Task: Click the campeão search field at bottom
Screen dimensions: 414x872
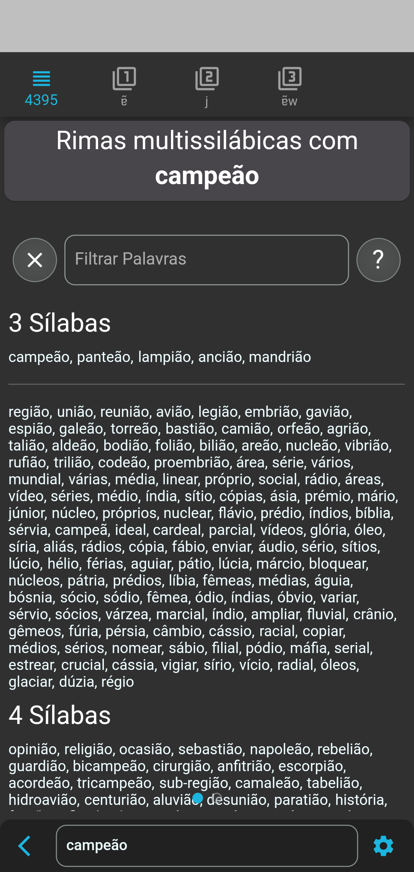Action: [207, 846]
